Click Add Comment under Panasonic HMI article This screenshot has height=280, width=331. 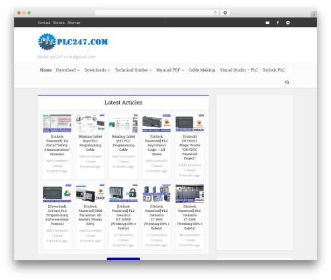[90, 230]
